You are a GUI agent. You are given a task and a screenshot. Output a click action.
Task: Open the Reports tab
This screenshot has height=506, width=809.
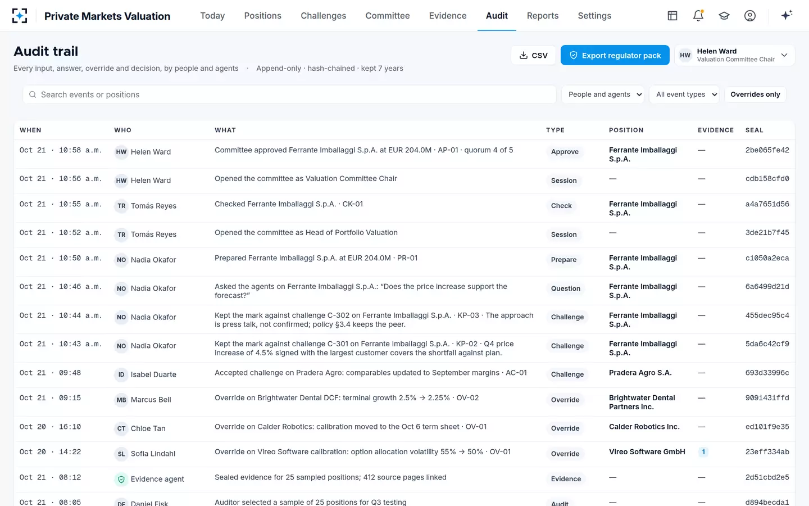tap(543, 16)
